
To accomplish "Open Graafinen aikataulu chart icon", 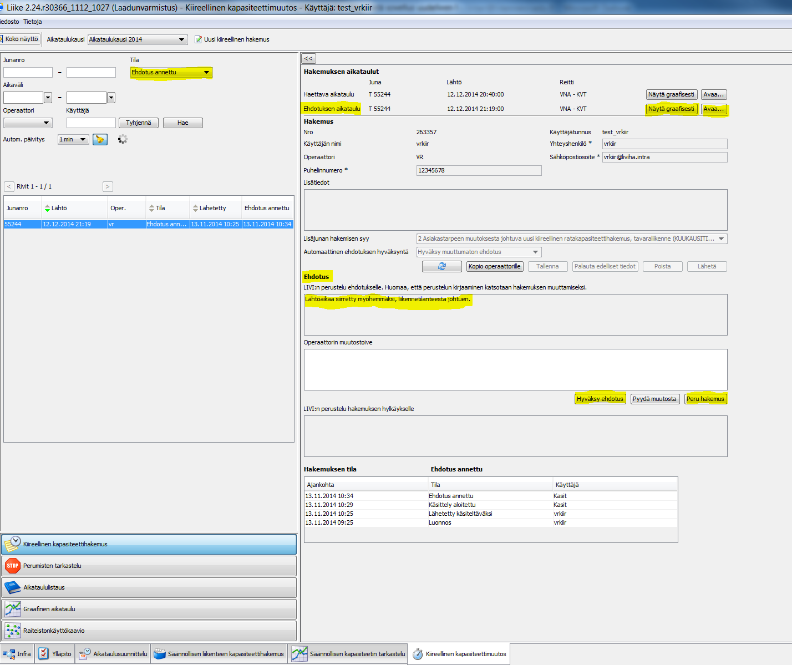I will (x=12, y=609).
